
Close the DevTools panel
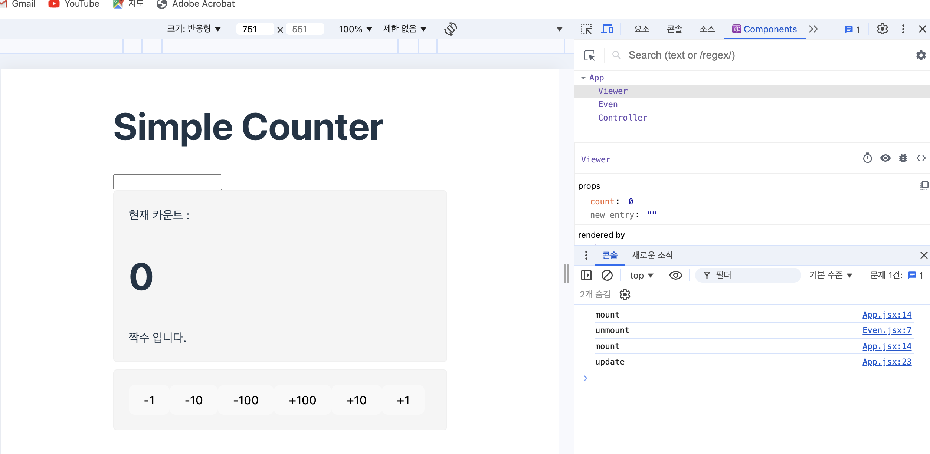(x=922, y=29)
